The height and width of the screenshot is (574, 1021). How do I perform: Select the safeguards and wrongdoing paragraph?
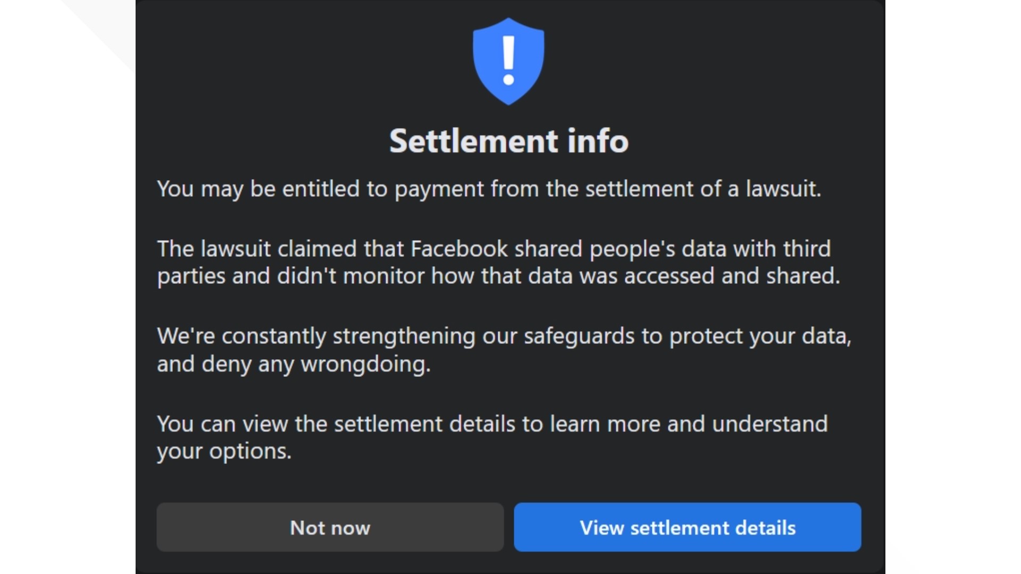point(504,349)
